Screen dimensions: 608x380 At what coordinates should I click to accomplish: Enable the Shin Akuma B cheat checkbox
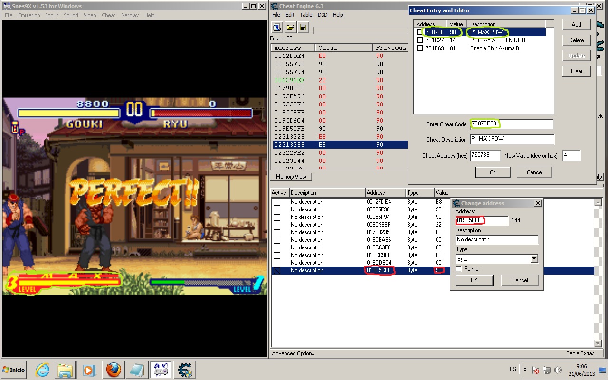[x=419, y=48]
